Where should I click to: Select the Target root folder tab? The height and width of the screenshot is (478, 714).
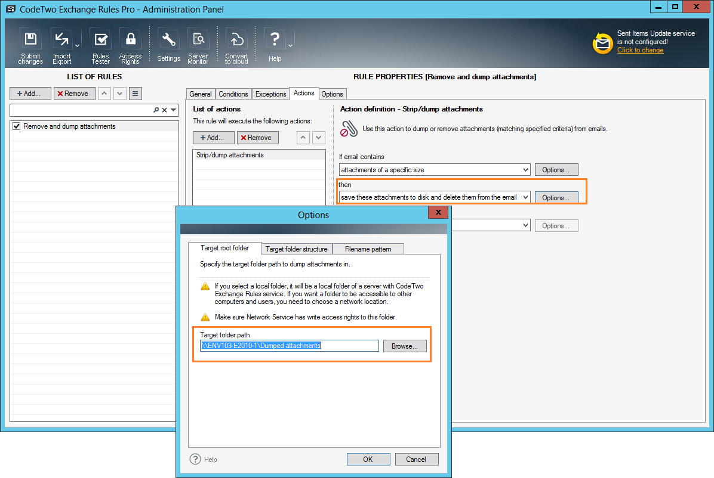(224, 249)
